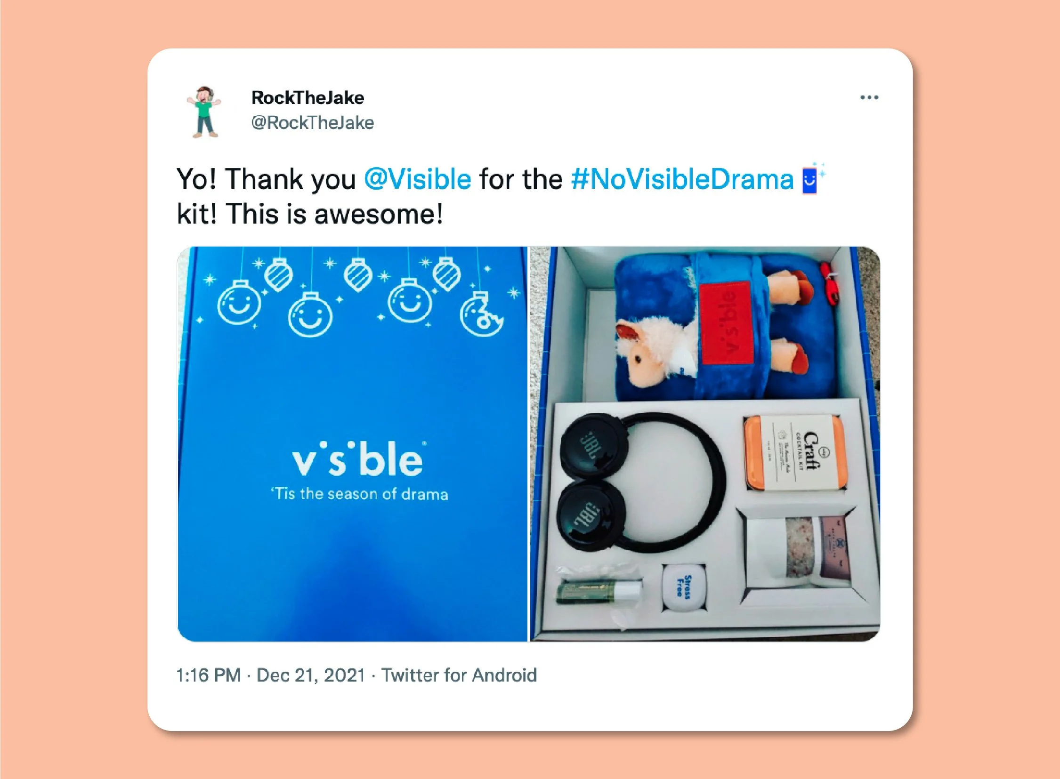Open the opened gift kit photo

tap(705, 444)
